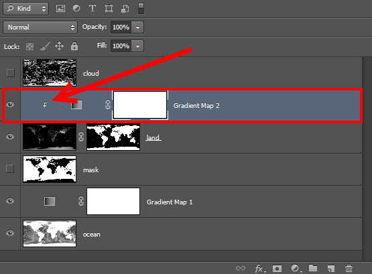Click the mask layer name
This screenshot has width=372, height=274.
91,169
